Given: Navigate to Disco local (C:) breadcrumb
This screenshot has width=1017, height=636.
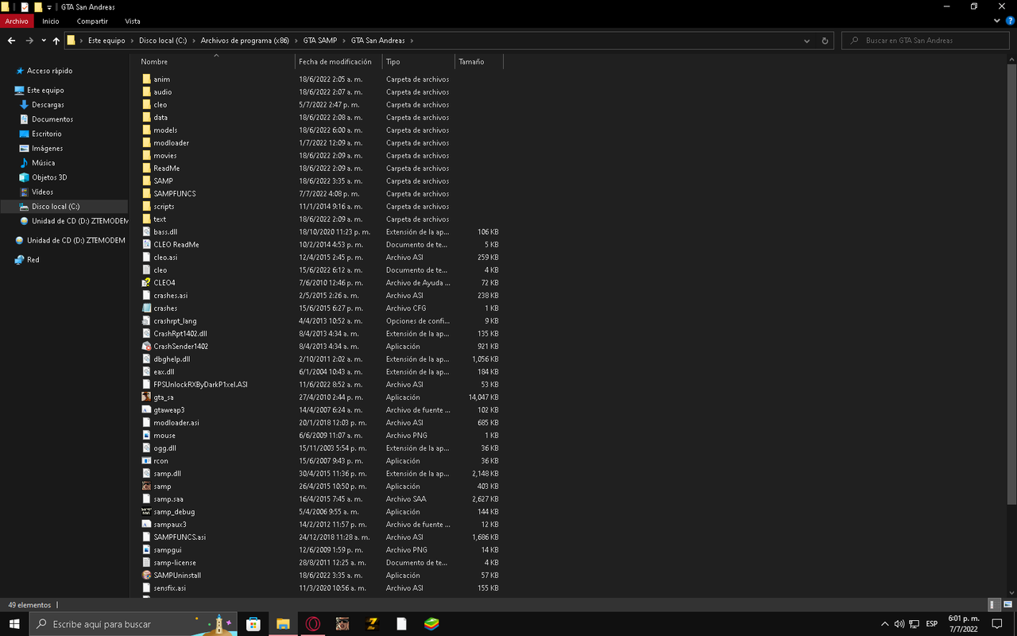Looking at the screenshot, I should pyautogui.click(x=162, y=41).
